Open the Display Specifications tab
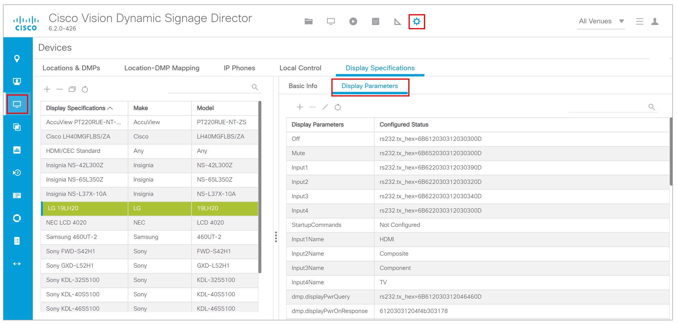The height and width of the screenshot is (325, 677). tap(380, 68)
